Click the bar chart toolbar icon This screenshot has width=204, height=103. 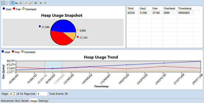click(x=16, y=3)
